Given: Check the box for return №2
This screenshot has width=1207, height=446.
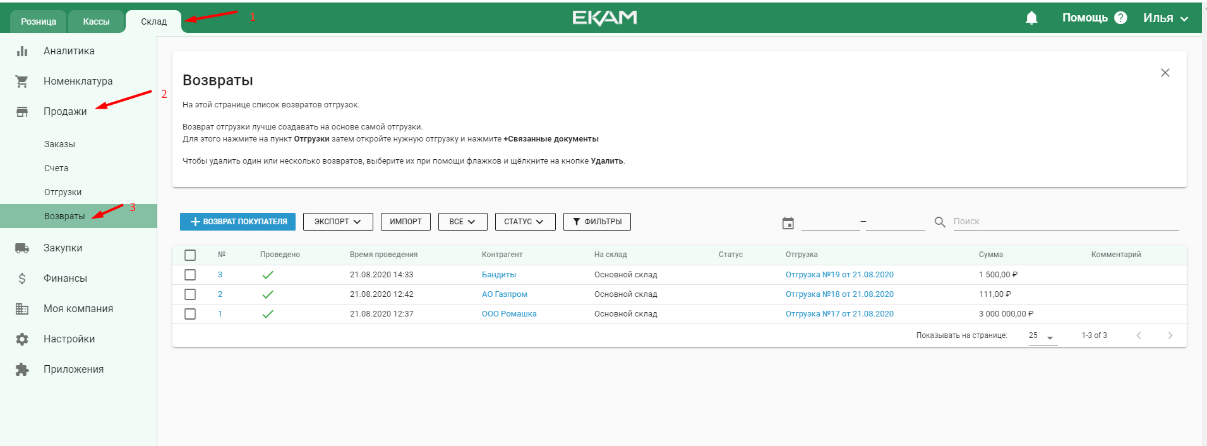Looking at the screenshot, I should tap(190, 294).
